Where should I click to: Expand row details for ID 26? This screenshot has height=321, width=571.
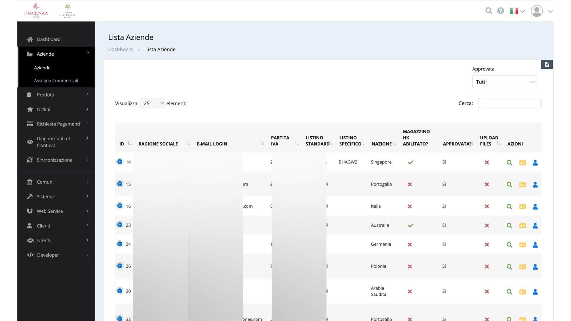click(120, 266)
